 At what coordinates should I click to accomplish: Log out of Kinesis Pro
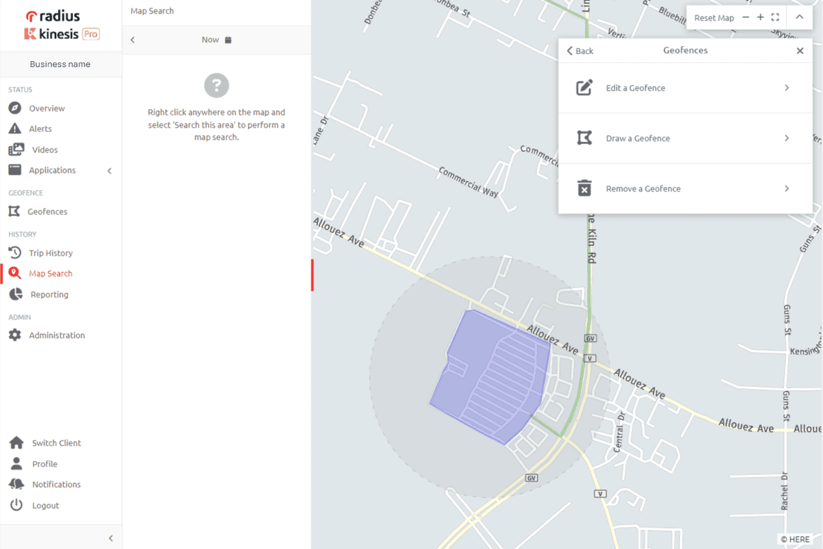coord(47,505)
